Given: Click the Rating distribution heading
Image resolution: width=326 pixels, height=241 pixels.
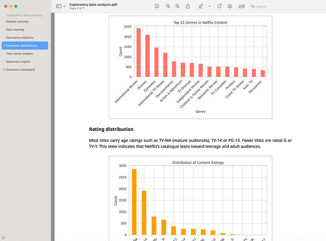Looking at the screenshot, I should point(111,129).
